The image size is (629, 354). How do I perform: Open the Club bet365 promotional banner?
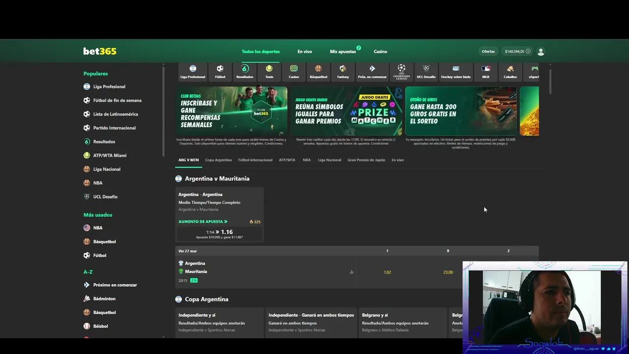coord(231,111)
